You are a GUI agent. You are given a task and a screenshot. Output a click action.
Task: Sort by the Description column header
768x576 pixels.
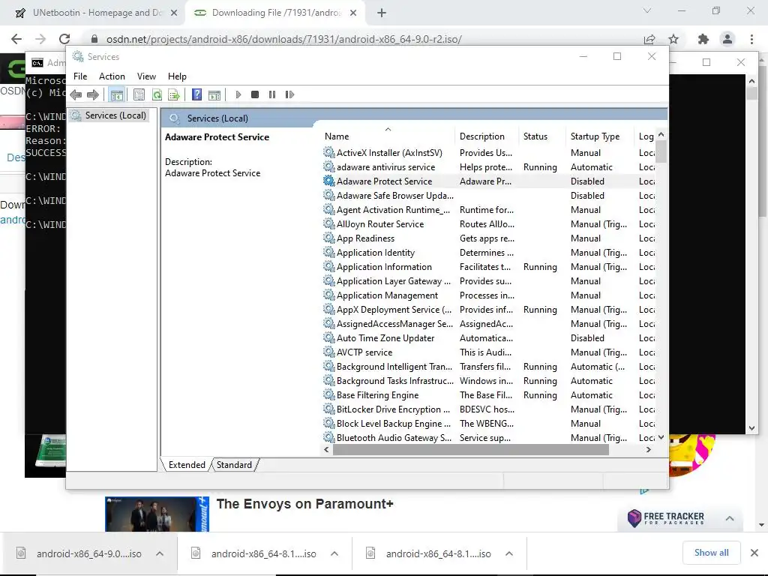[x=487, y=136]
